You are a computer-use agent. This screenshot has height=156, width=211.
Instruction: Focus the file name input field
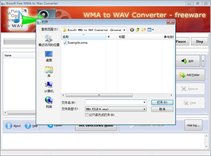point(114,102)
